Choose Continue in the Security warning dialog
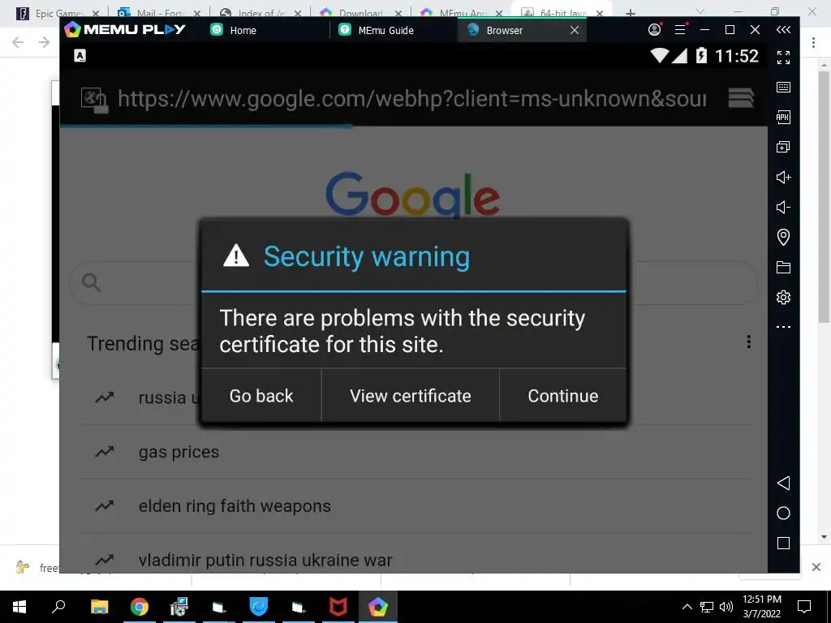Image resolution: width=831 pixels, height=623 pixels. (x=563, y=396)
